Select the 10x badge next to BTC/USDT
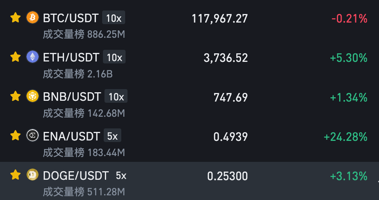 113,18
